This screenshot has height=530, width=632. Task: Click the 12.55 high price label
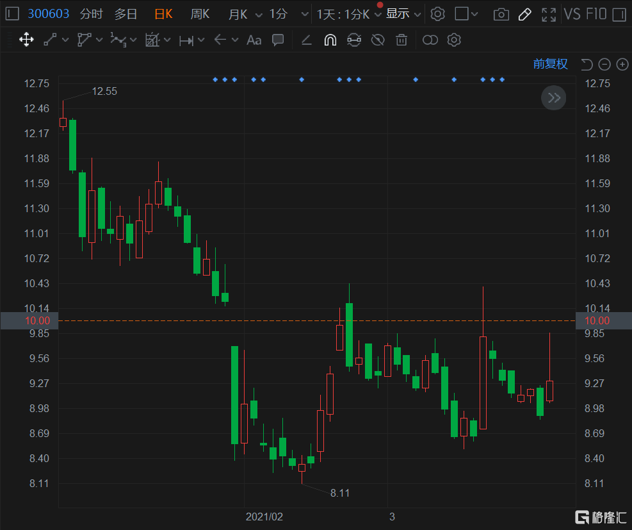pyautogui.click(x=104, y=91)
